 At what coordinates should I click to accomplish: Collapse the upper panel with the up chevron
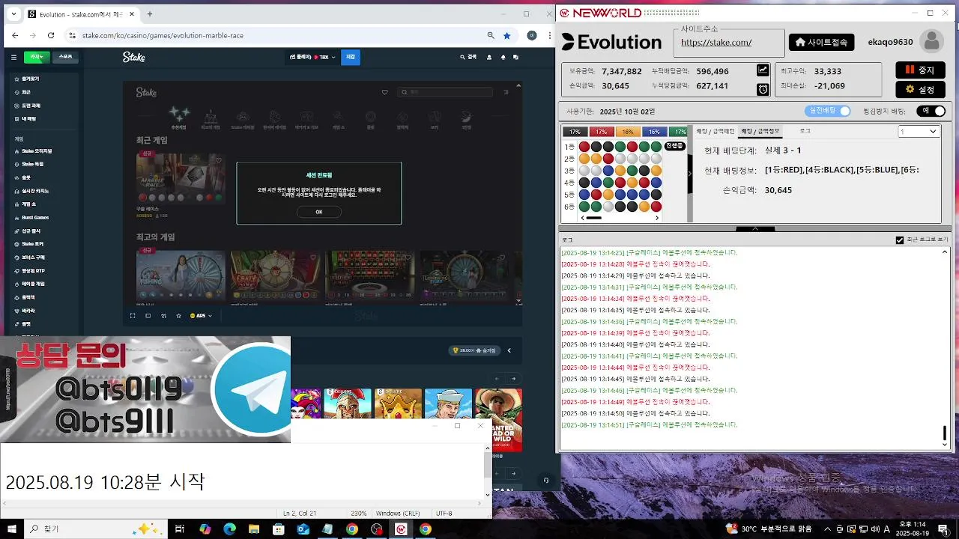pos(755,229)
